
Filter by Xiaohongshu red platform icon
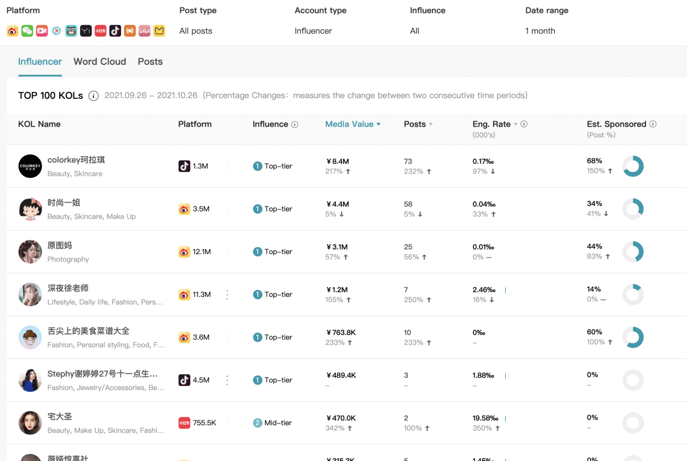tap(100, 31)
